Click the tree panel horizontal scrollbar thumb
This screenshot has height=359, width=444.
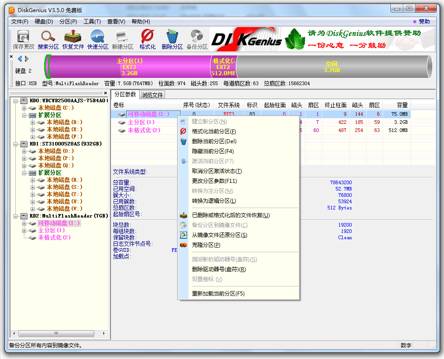coord(56,333)
